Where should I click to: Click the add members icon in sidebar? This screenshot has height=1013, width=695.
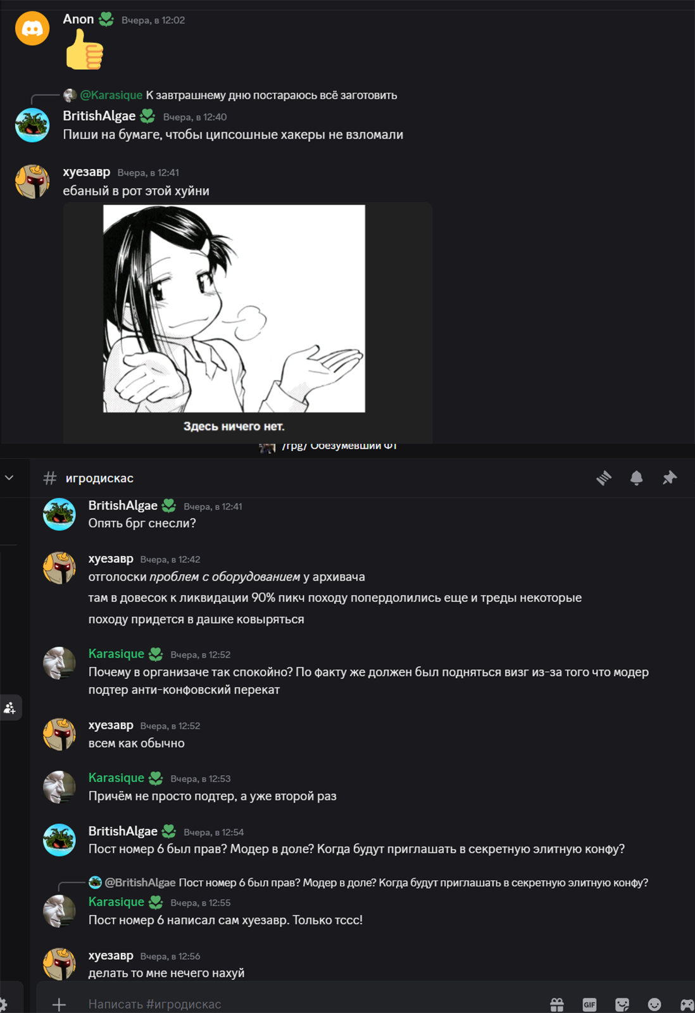(x=10, y=708)
